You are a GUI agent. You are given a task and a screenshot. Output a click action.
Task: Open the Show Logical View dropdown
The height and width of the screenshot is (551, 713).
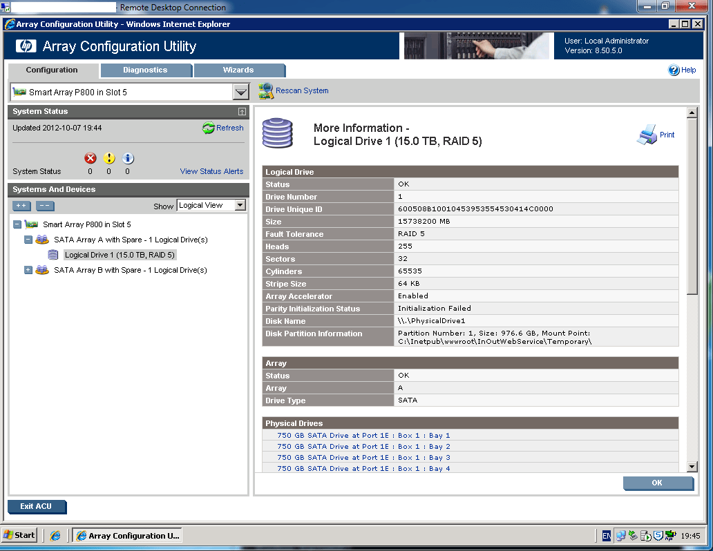point(239,205)
